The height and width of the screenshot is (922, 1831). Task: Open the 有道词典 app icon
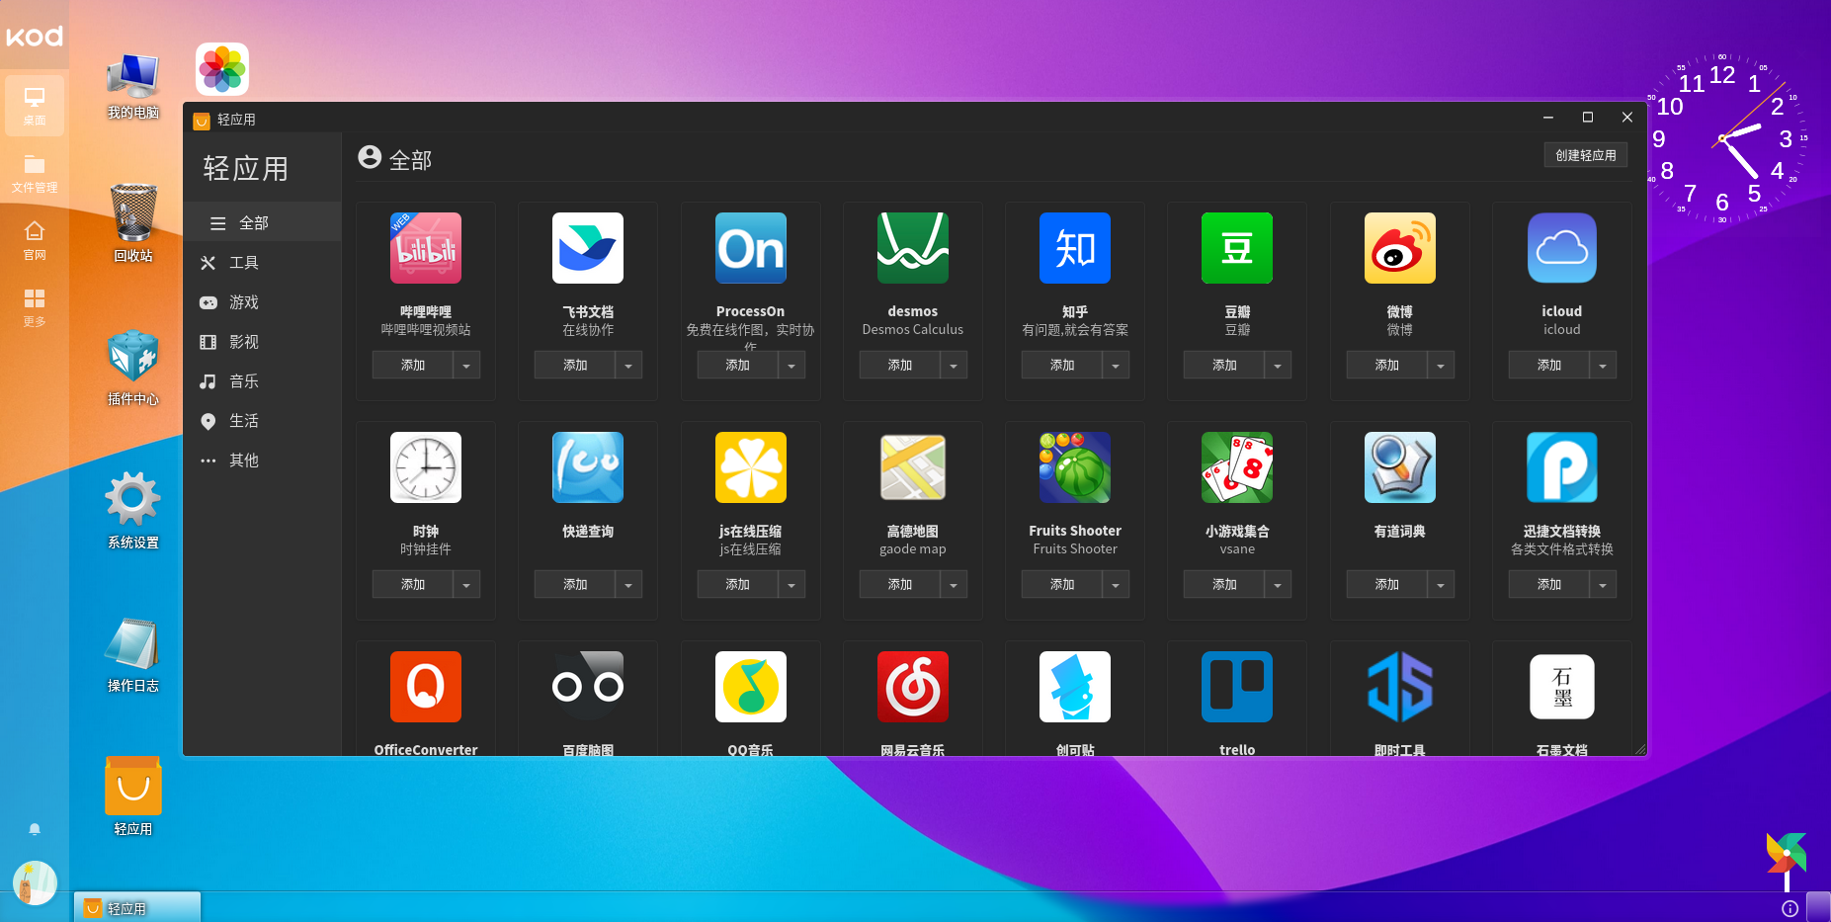coord(1400,467)
